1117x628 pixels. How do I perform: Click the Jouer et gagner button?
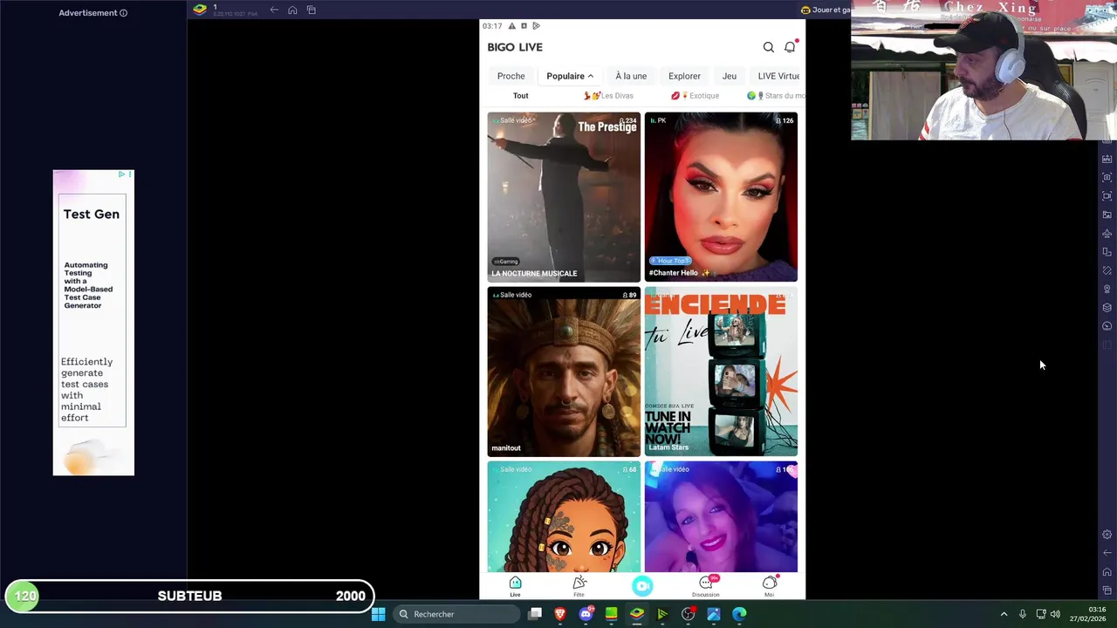826,10
